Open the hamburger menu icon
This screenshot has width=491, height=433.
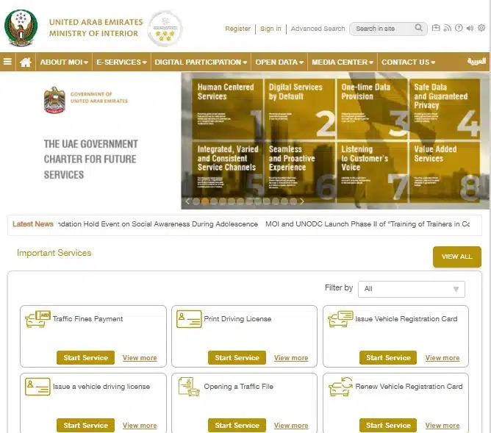[x=7, y=62]
